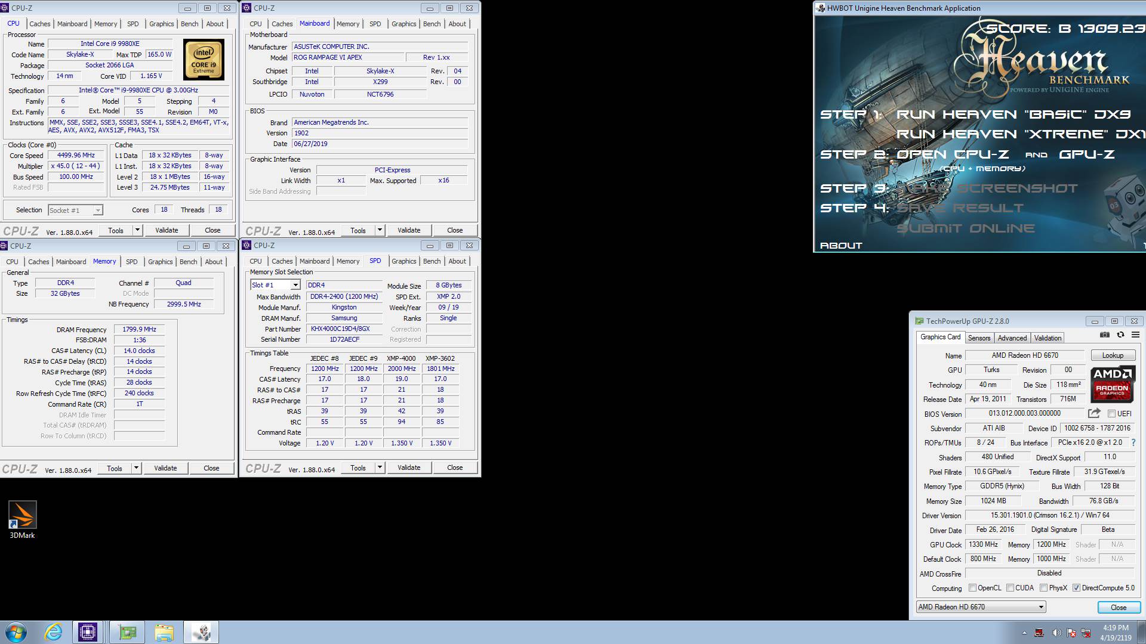Image resolution: width=1146 pixels, height=644 pixels.
Task: Click the volume speaker tray icon
Action: point(1056,633)
